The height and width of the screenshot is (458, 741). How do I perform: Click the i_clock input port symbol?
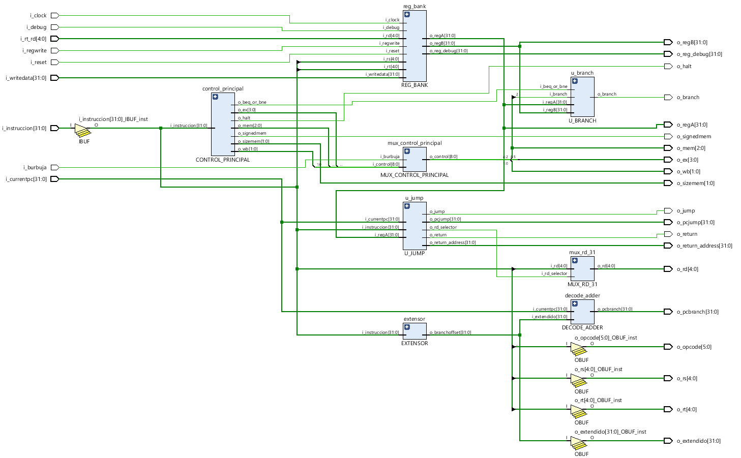[x=55, y=16]
